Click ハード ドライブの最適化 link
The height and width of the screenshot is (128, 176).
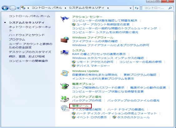(126, 109)
